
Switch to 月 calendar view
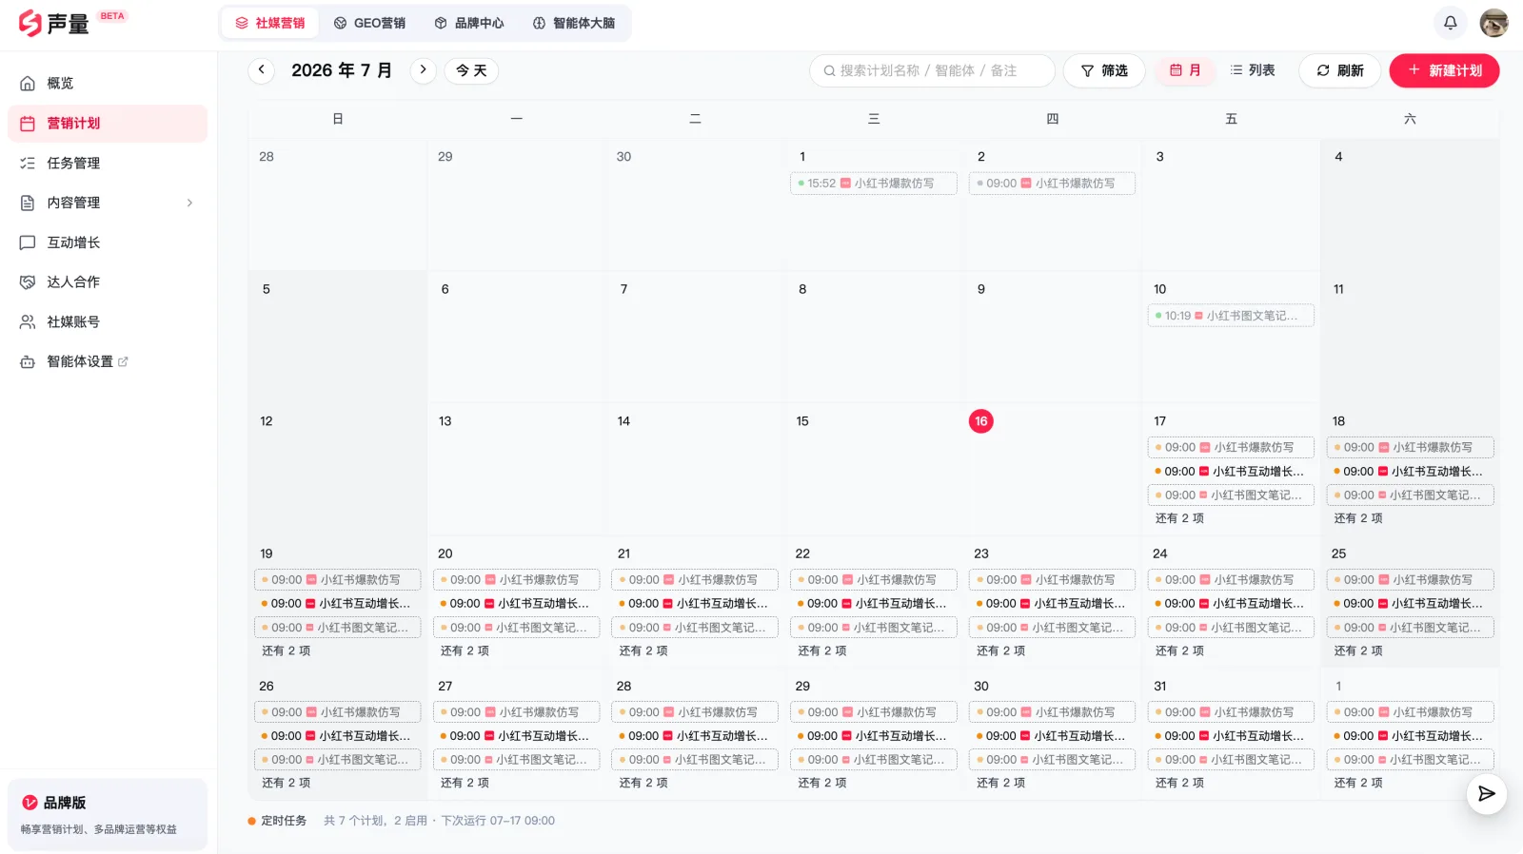point(1185,70)
